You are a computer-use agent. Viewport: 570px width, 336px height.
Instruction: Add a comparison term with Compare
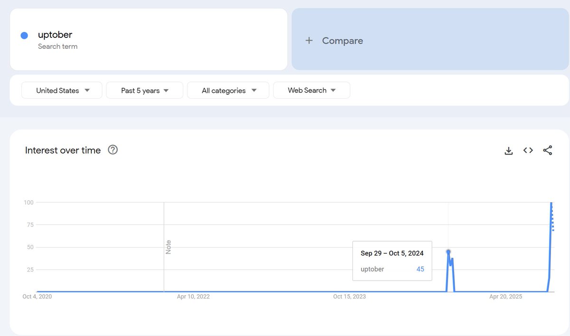(430, 39)
